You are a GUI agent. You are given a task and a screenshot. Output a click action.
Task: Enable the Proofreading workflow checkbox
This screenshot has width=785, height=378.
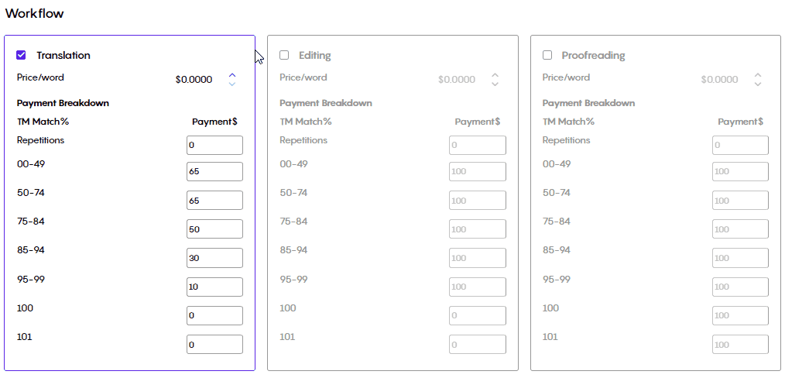(x=547, y=55)
